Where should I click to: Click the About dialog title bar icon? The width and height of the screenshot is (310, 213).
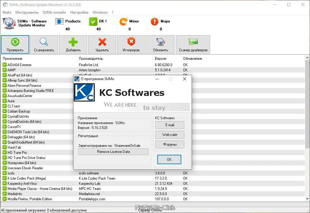[x=77, y=79]
